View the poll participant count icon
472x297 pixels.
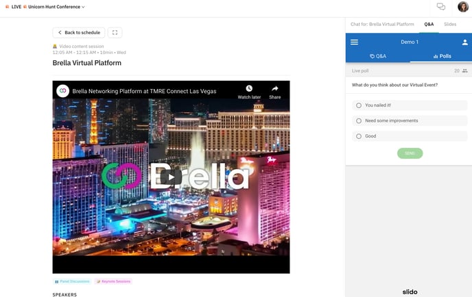click(x=464, y=71)
